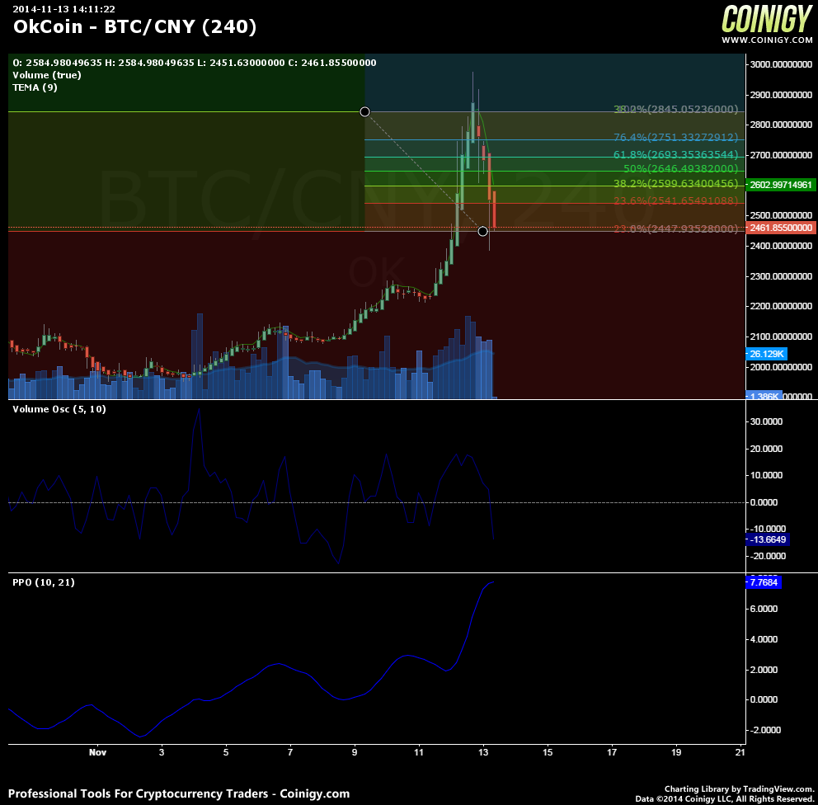Click date 11 on the time axis
This screenshot has width=818, height=805.
tap(419, 752)
